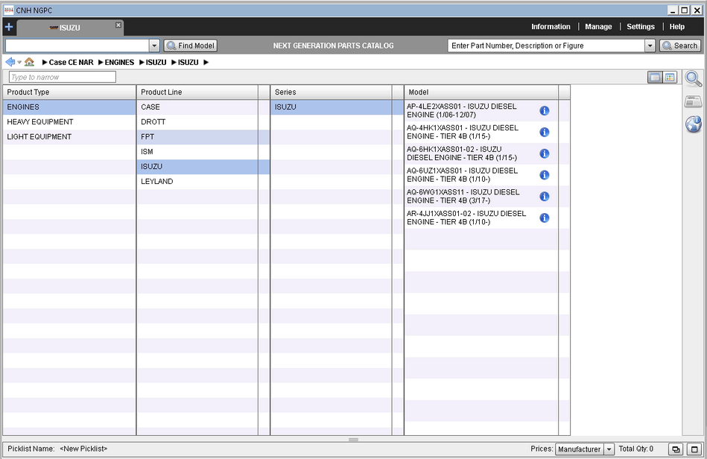
Task: Open the Manage menu
Action: [x=598, y=27]
